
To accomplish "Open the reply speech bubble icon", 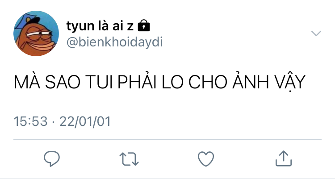I will [x=52, y=159].
